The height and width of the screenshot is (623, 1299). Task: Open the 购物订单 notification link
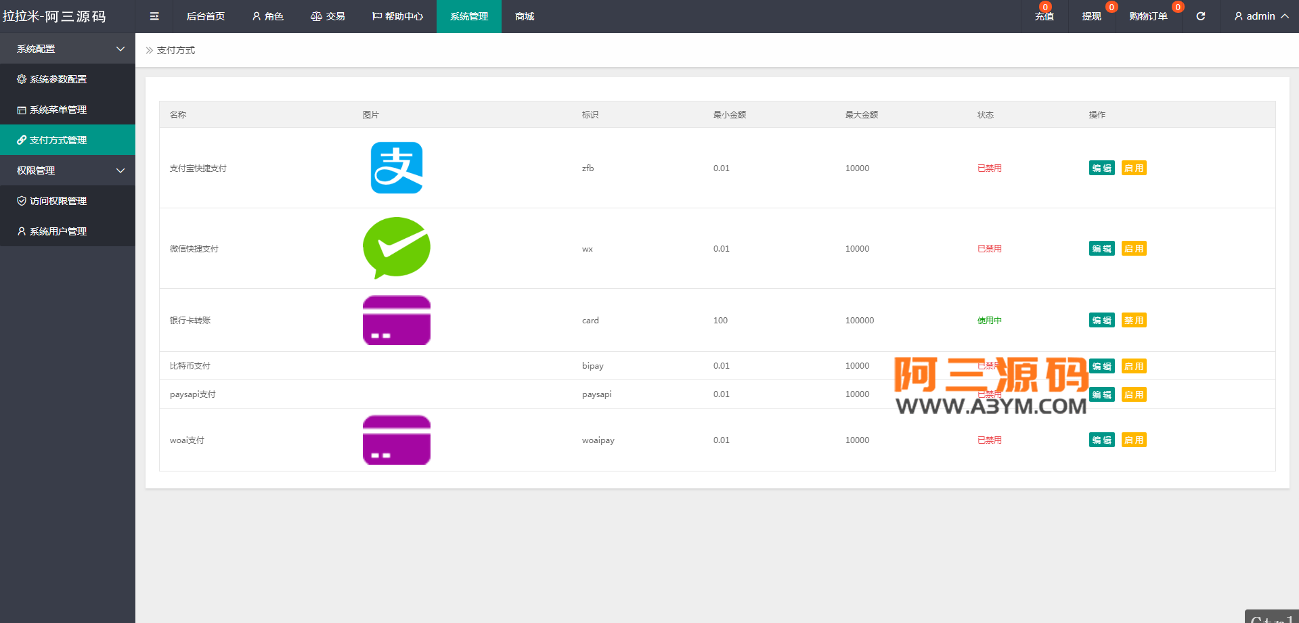1148,16
